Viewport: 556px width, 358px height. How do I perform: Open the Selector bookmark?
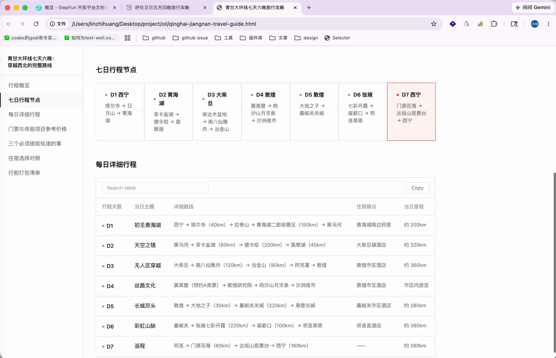337,38
